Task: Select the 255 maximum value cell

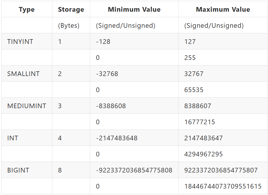Action: pos(190,58)
